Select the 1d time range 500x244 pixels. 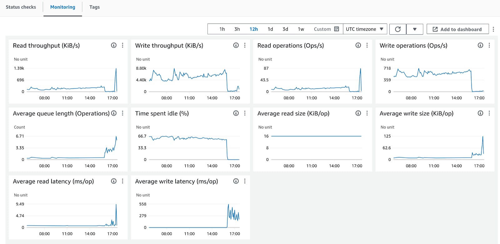(x=270, y=29)
